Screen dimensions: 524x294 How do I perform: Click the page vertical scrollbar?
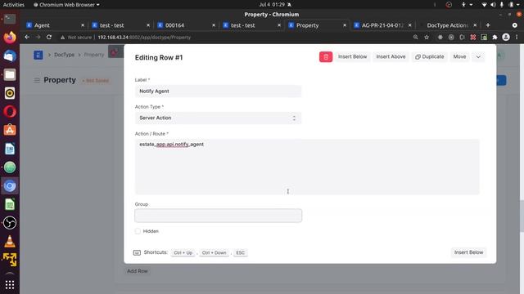coord(522,216)
